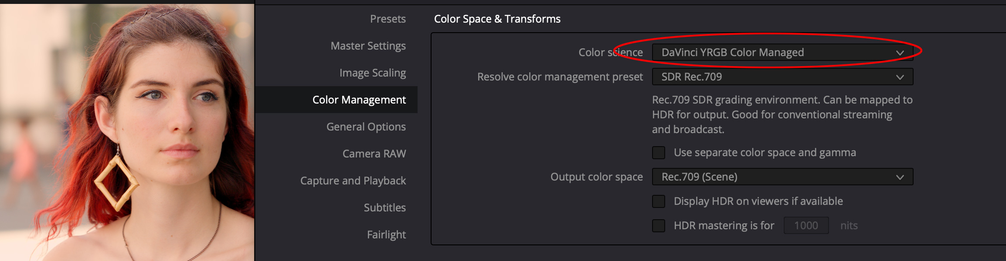The width and height of the screenshot is (1006, 261).
Task: Click chevron arrow on SDR Rec.709 preset
Action: [900, 77]
